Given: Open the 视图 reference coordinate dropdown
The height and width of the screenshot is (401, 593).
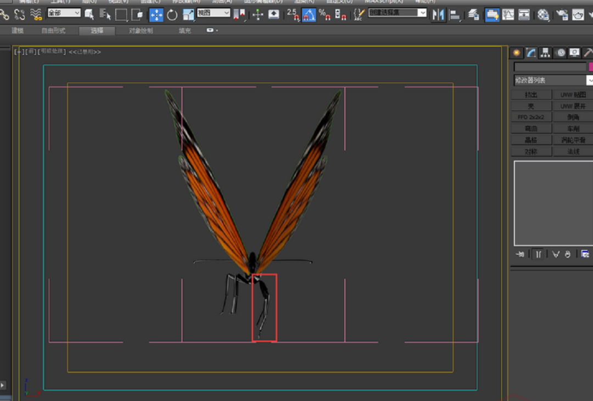Looking at the screenshot, I should pos(214,13).
